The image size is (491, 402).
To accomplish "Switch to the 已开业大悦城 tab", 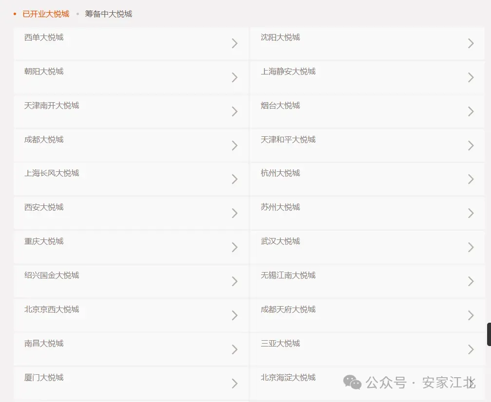I will click(46, 14).
